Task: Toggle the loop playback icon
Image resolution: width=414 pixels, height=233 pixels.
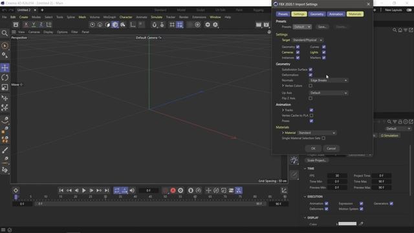Action: tap(117, 190)
